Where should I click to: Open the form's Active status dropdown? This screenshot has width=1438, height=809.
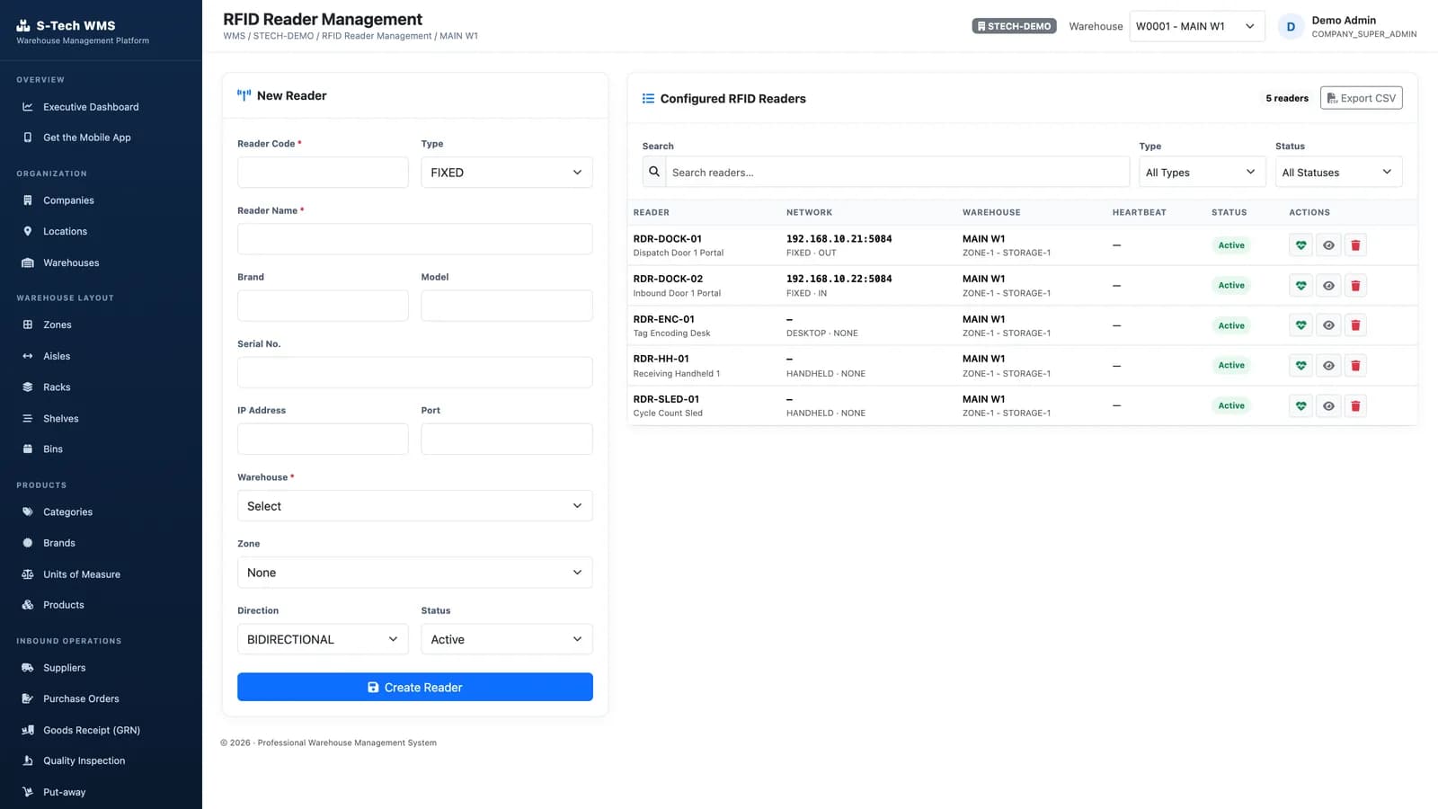coord(507,639)
